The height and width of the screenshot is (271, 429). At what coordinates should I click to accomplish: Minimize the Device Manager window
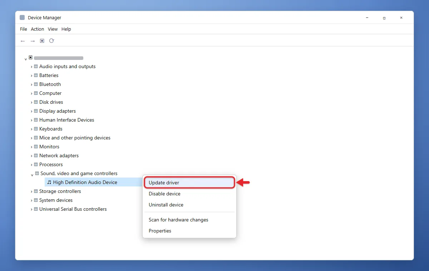coord(367,17)
